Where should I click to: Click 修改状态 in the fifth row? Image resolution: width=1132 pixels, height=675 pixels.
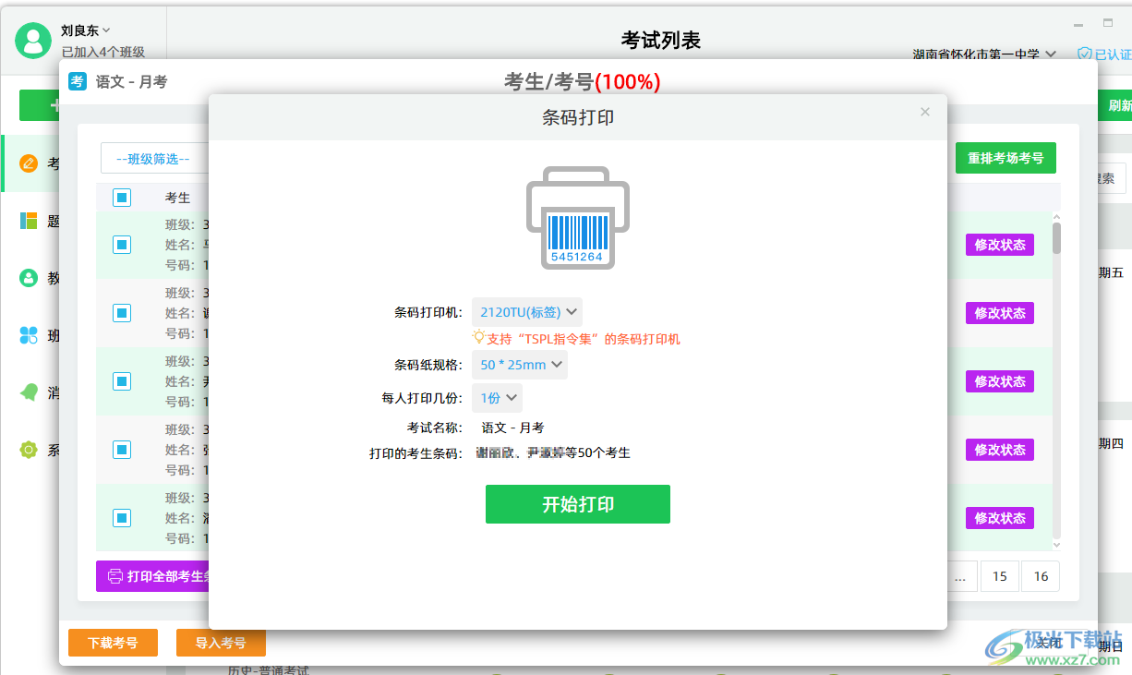point(1000,518)
